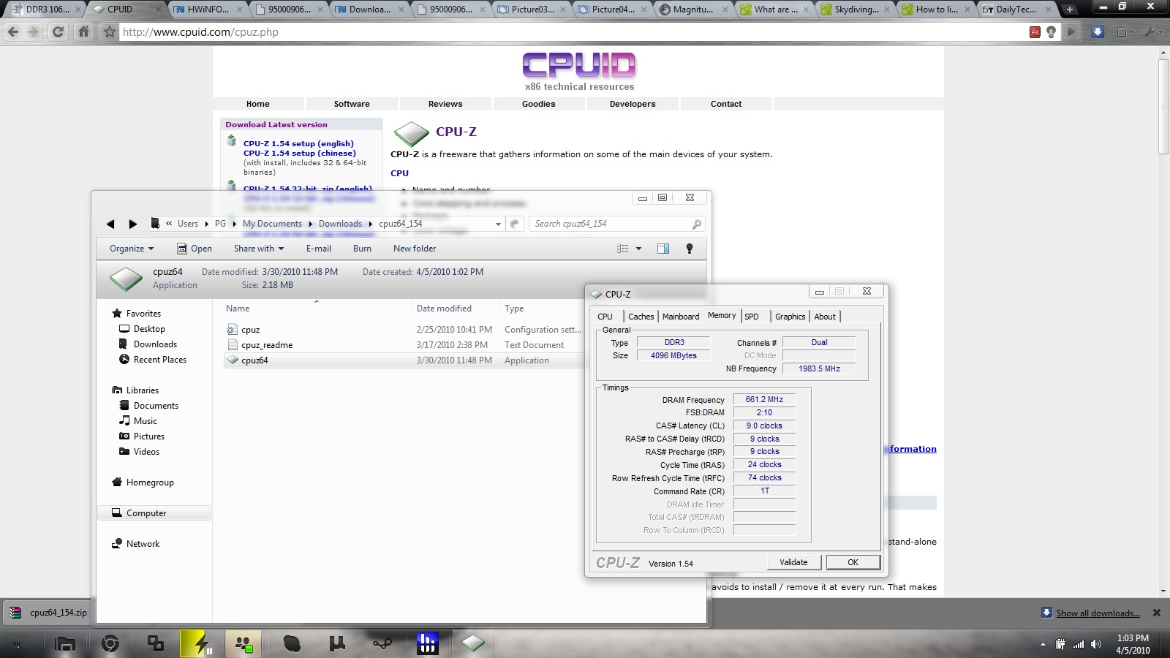Open the Developers menu on CPUID site
Viewport: 1170px width, 658px height.
click(633, 104)
